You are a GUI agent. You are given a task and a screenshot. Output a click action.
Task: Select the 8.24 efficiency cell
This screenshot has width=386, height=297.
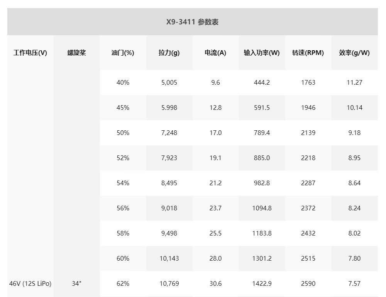coord(354,208)
